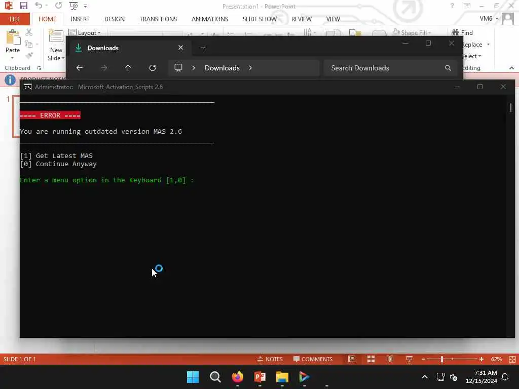Viewport: 519px width, 389px height.
Task: Go back in File Explorer navigation
Action: (x=80, y=68)
